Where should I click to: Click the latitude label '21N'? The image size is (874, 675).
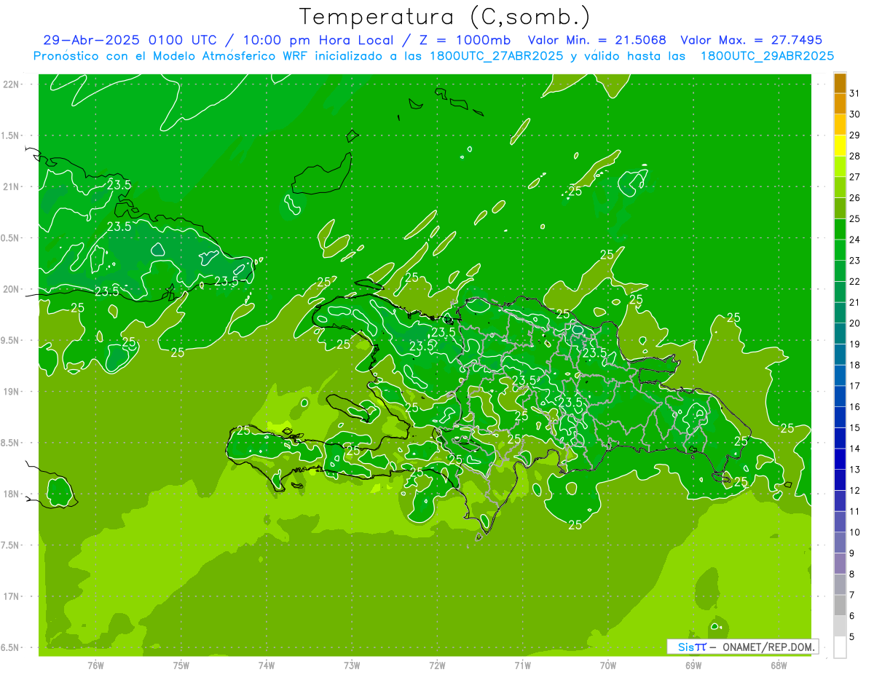click(x=11, y=186)
